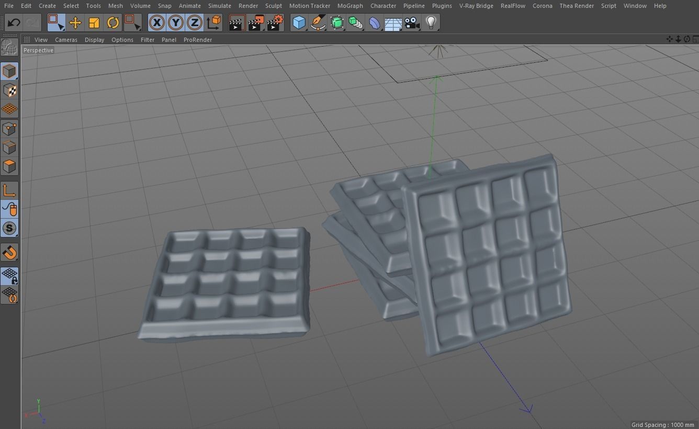Image resolution: width=699 pixels, height=429 pixels.
Task: Open the Simulate menu
Action: coord(220,6)
